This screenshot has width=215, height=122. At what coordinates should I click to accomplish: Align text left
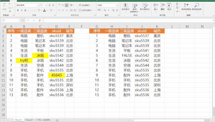point(59,10)
